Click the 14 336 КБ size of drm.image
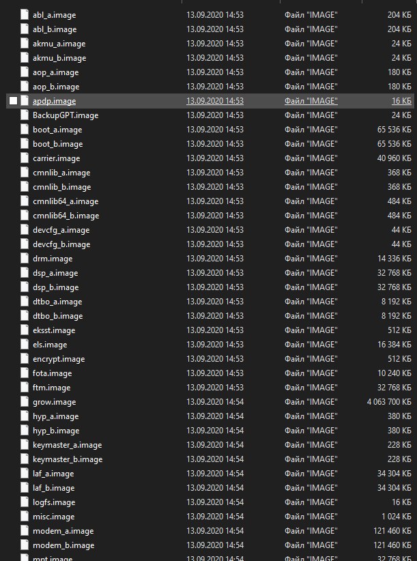The width and height of the screenshot is (417, 561). click(394, 258)
